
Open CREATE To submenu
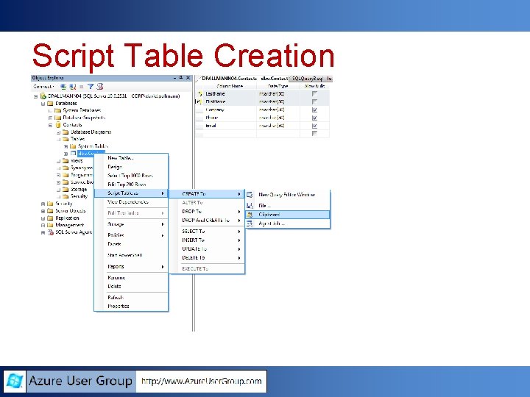tap(207, 194)
